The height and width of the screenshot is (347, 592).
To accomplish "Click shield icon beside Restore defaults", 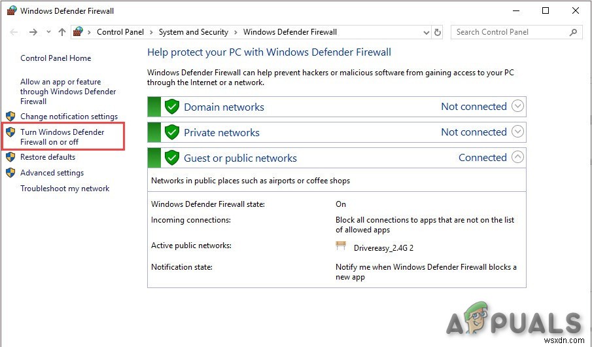I will 10,157.
